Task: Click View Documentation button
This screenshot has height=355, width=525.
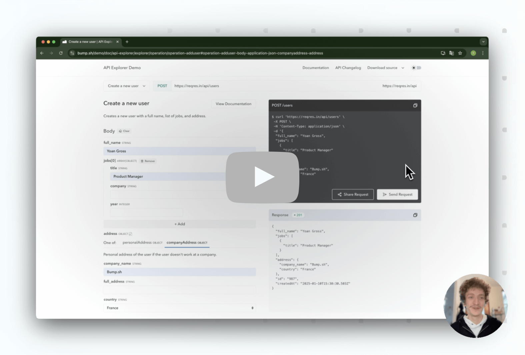Action: tap(233, 104)
